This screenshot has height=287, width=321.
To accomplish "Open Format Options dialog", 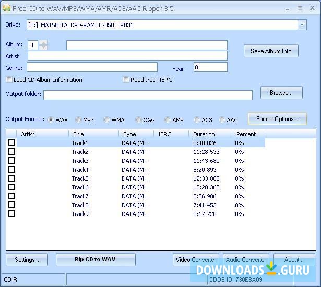I will [277, 119].
